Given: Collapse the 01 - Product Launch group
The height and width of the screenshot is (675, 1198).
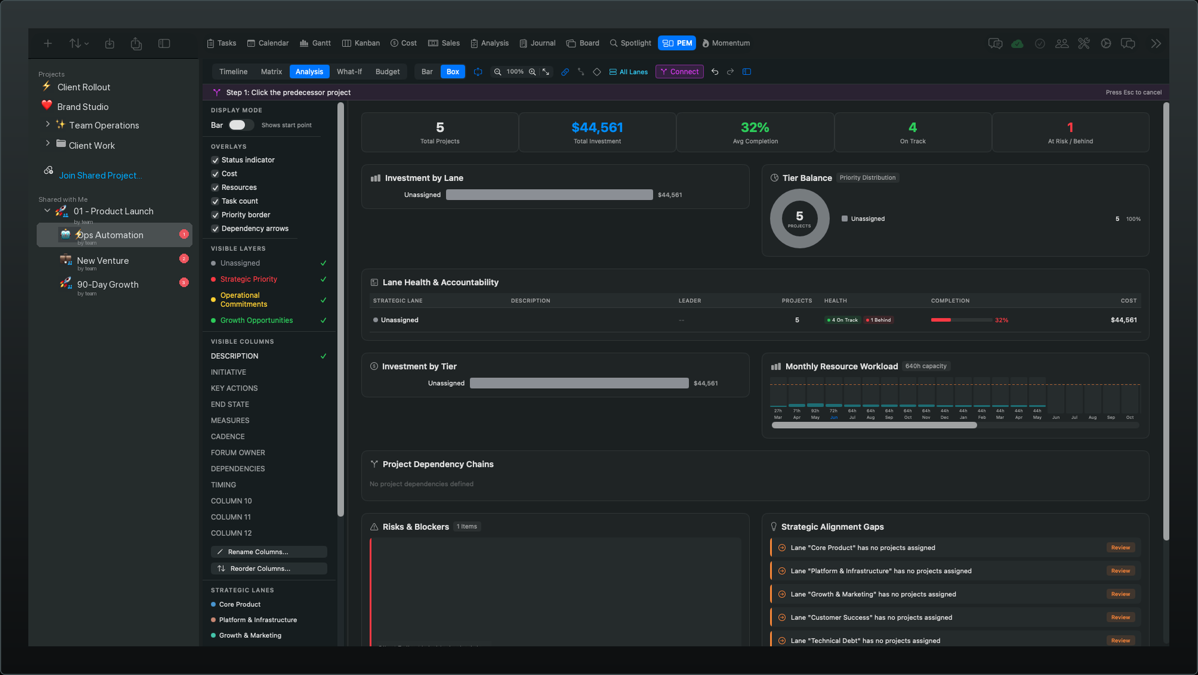Looking at the screenshot, I should click(47, 210).
